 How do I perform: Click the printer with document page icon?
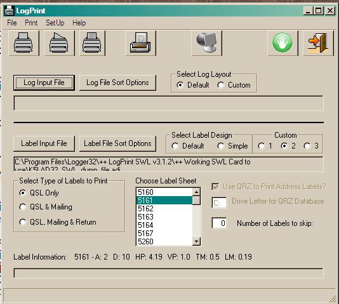tap(140, 43)
